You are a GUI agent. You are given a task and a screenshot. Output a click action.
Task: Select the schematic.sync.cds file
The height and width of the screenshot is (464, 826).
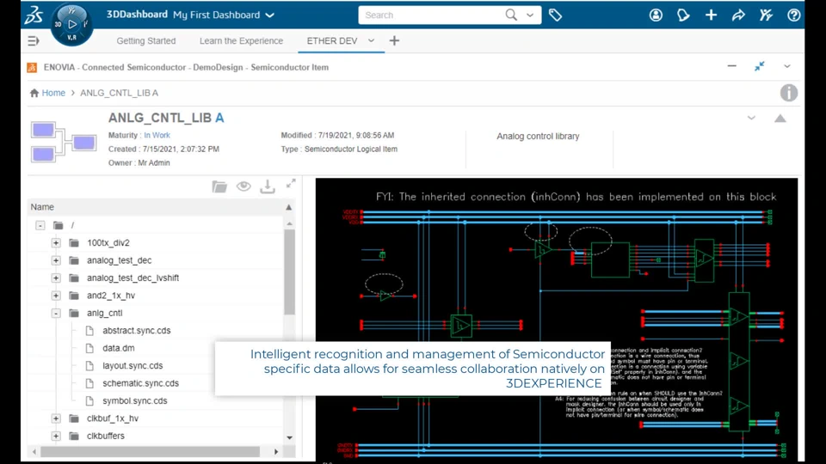click(x=140, y=383)
